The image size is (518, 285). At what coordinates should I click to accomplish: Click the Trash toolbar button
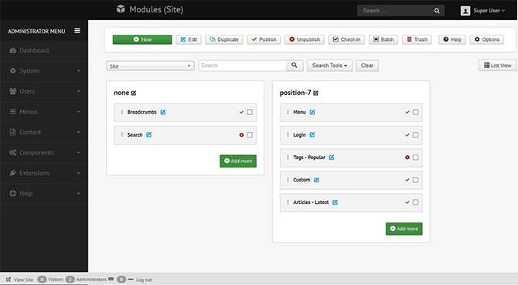point(417,39)
